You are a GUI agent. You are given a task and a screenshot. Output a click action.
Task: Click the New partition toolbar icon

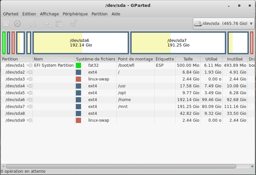pos(6,24)
